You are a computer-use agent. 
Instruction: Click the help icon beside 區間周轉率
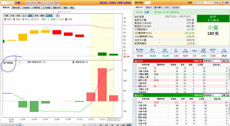tap(159, 43)
